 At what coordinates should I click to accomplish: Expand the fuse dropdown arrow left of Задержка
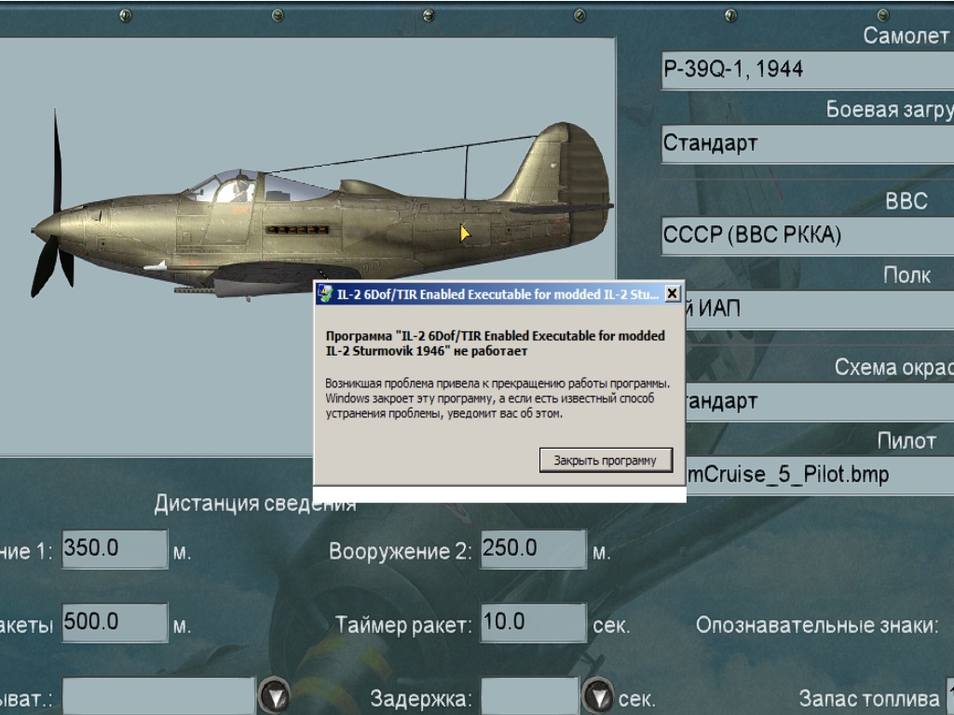pyautogui.click(x=275, y=696)
